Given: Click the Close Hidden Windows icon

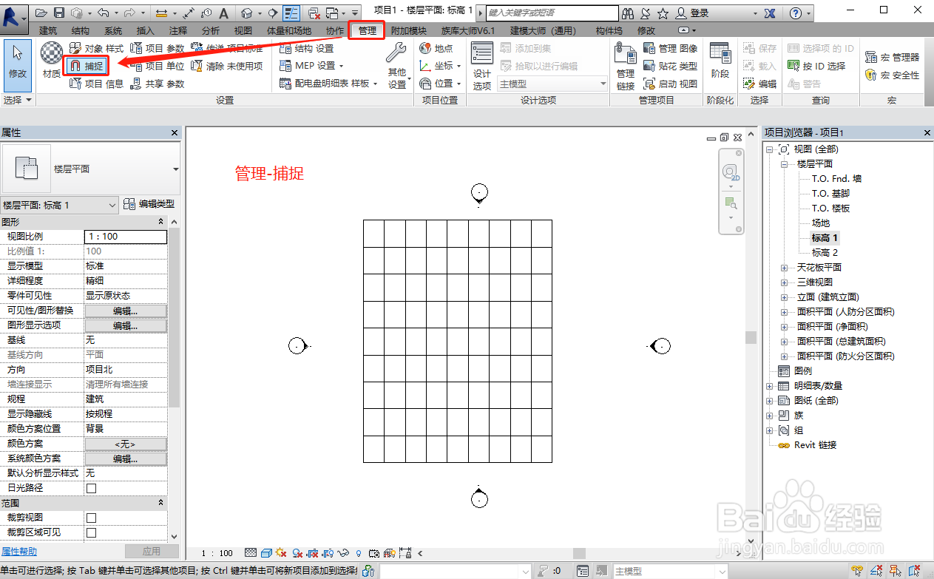Looking at the screenshot, I should 314,13.
